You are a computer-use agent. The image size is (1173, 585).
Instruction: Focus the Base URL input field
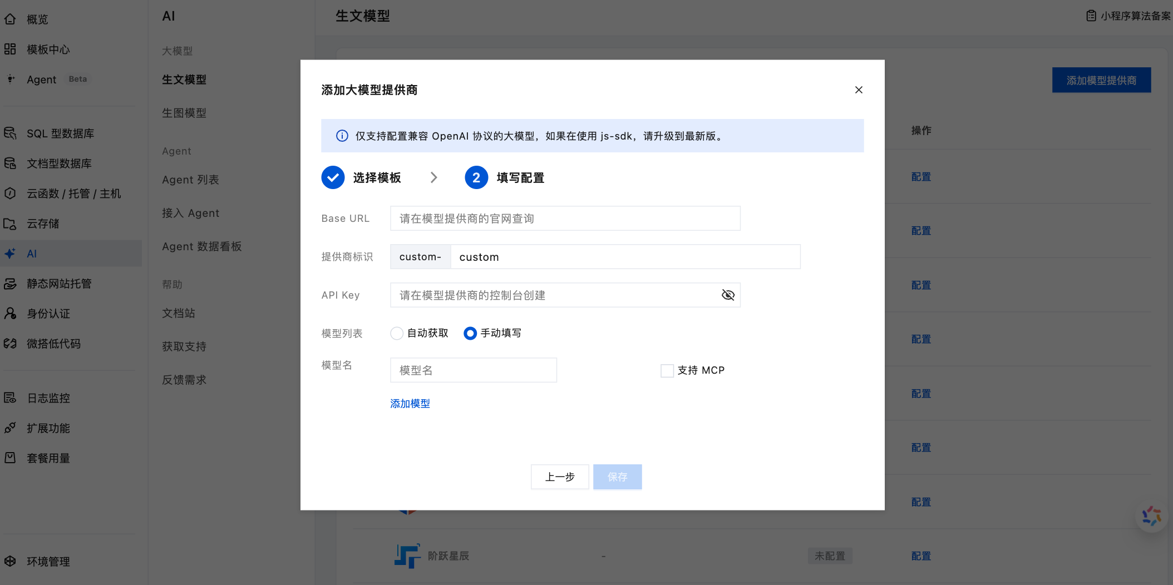(x=565, y=219)
